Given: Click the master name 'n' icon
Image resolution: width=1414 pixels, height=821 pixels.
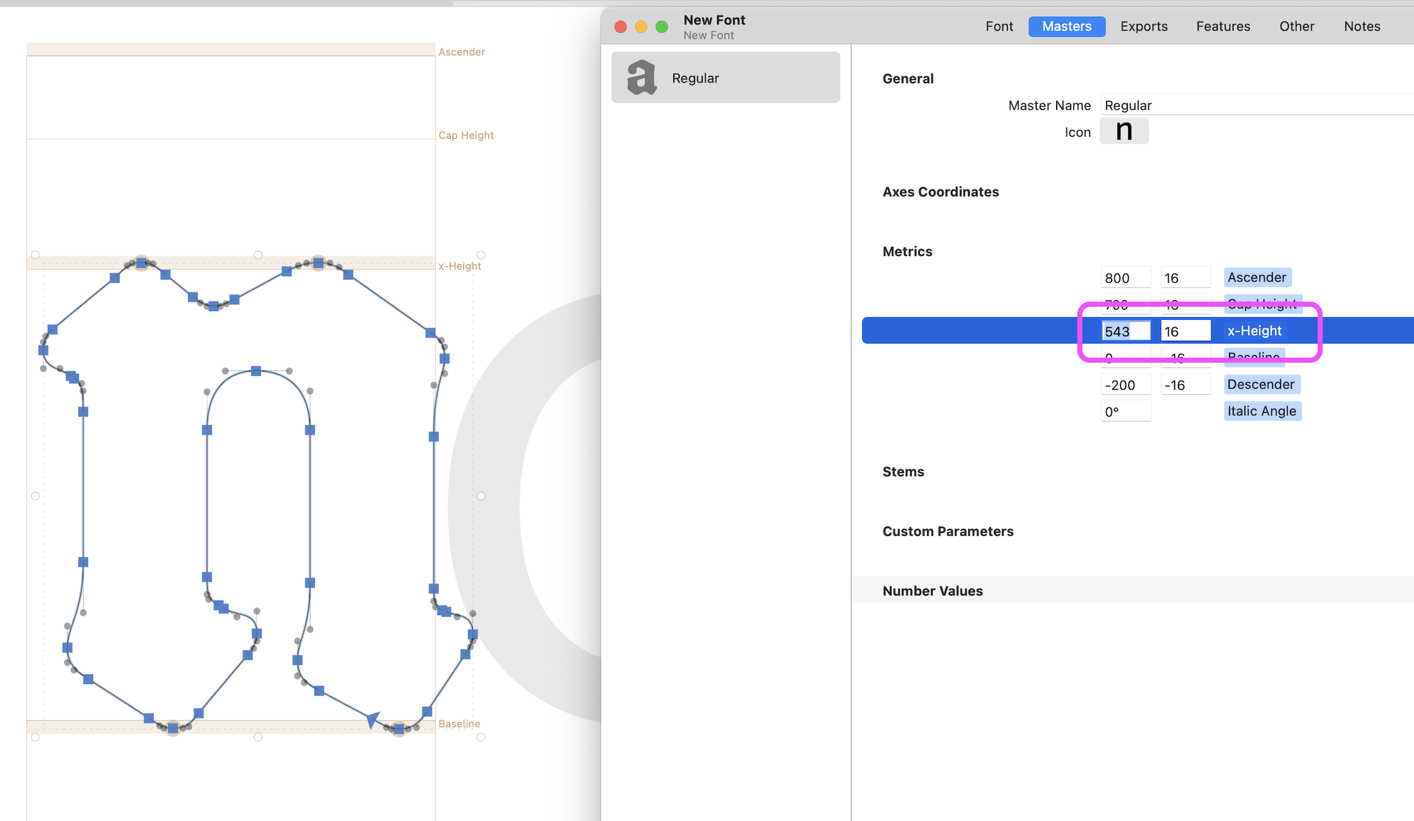Looking at the screenshot, I should tap(1124, 131).
